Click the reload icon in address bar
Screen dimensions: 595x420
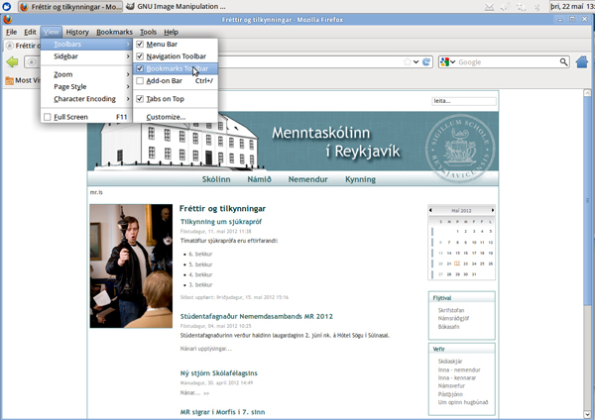click(426, 61)
